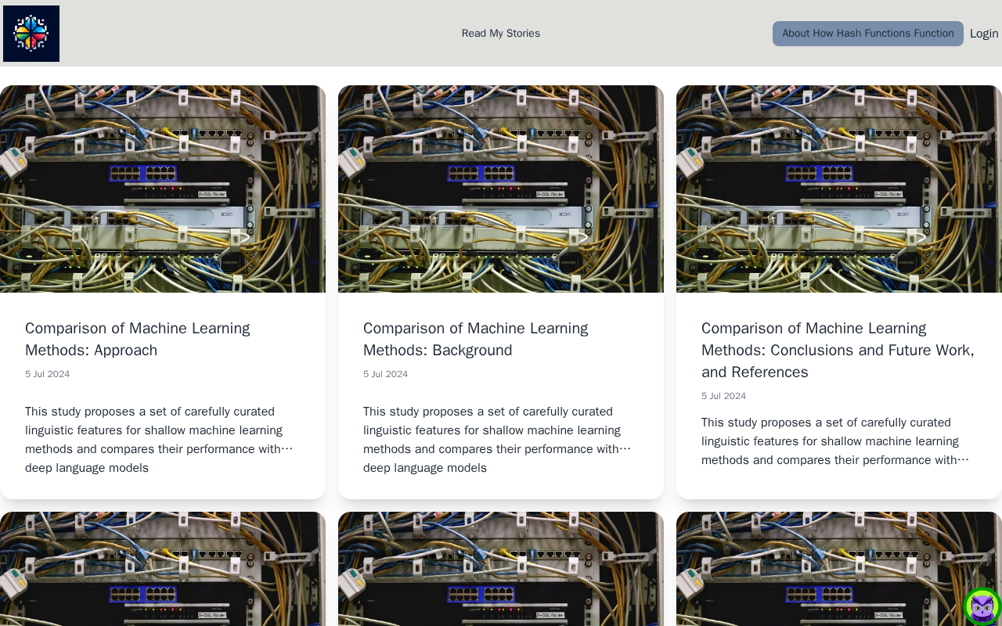Viewport: 1002px width, 626px height.
Task: Open the Background article cover image
Action: point(501,189)
